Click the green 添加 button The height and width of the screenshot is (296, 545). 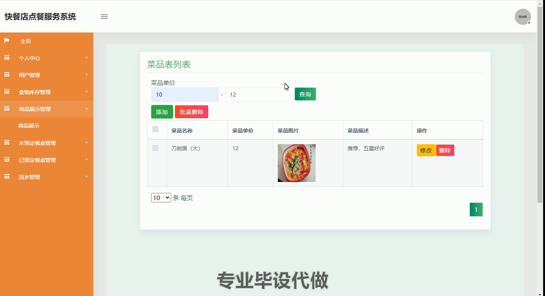pyautogui.click(x=162, y=112)
